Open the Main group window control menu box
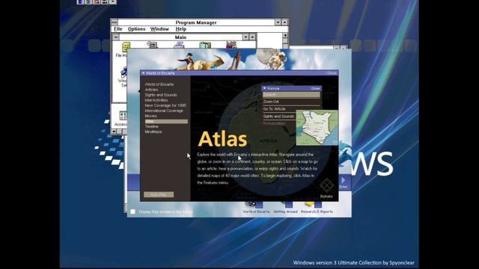479x269 pixels. pyautogui.click(x=116, y=37)
